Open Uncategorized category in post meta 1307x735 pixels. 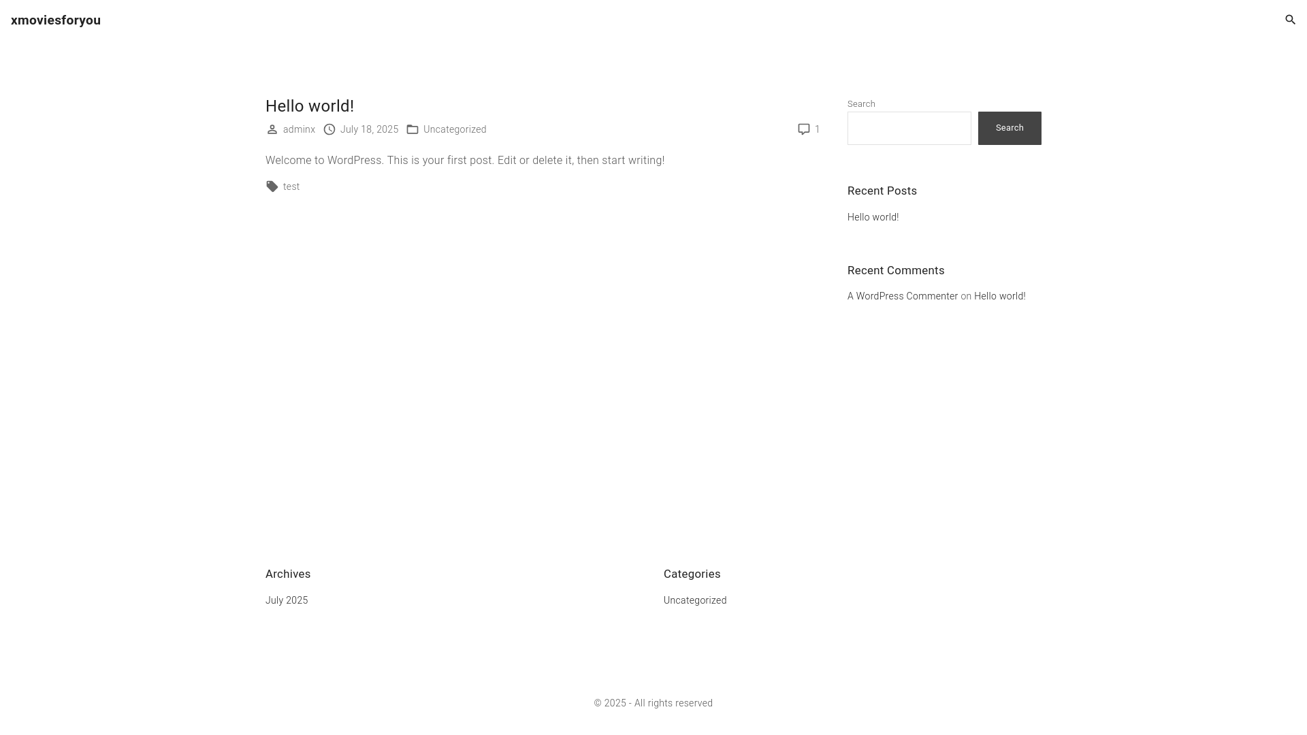coord(455,129)
